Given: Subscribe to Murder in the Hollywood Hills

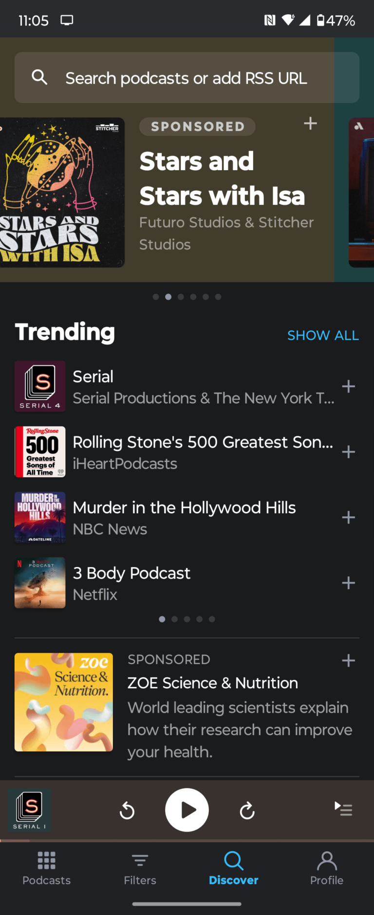Looking at the screenshot, I should pos(348,517).
